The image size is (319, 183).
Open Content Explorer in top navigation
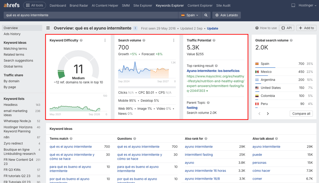(x=200, y=6)
